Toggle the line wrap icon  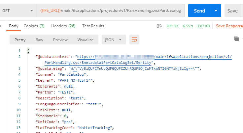pyautogui.click(x=134, y=40)
